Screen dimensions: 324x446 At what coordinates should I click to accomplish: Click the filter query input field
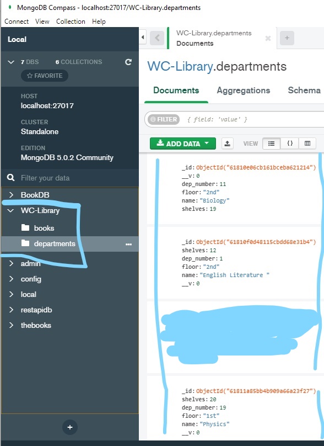[x=254, y=119]
